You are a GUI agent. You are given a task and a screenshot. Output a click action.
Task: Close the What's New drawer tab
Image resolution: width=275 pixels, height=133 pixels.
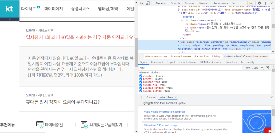coord(175,97)
